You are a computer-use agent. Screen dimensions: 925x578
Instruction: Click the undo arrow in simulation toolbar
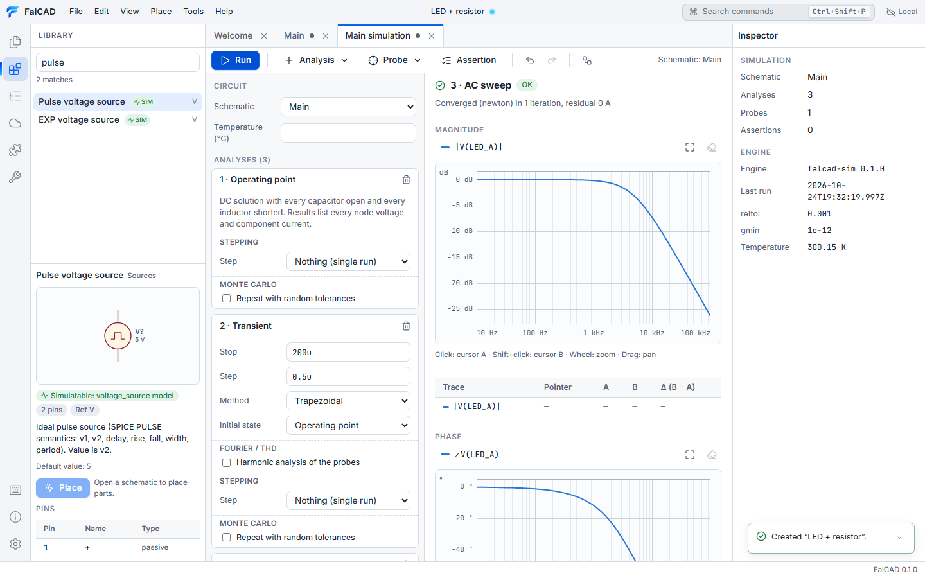pos(530,60)
